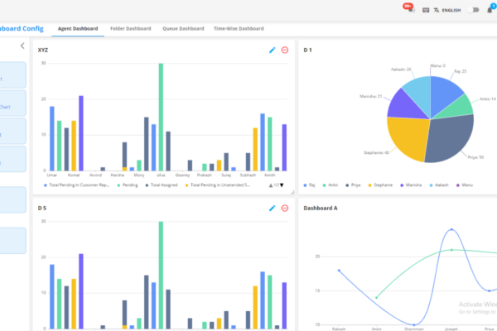Image resolution: width=497 pixels, height=331 pixels.
Task: Click the 'Gooney' axis label in XYZ
Action: pos(182,175)
